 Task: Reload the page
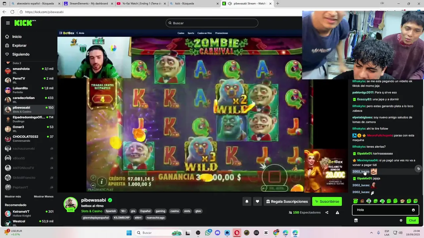[12, 12]
